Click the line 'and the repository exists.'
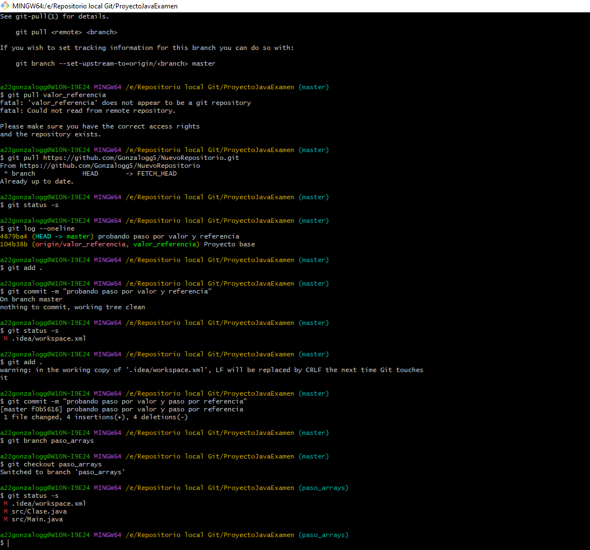 (50, 135)
